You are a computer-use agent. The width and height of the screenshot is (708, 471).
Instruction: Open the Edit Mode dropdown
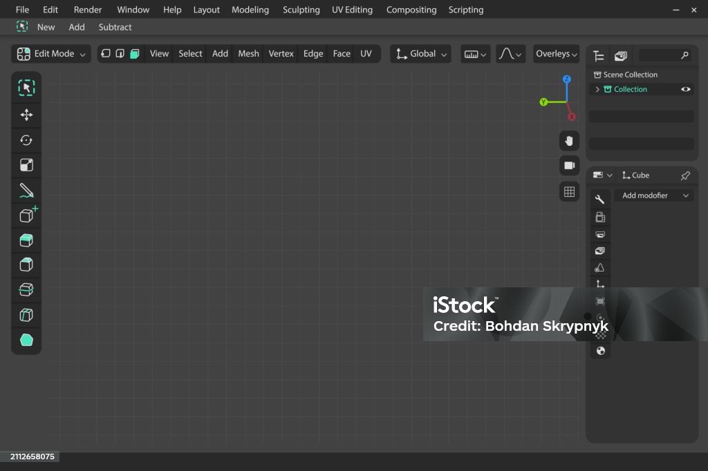point(50,54)
